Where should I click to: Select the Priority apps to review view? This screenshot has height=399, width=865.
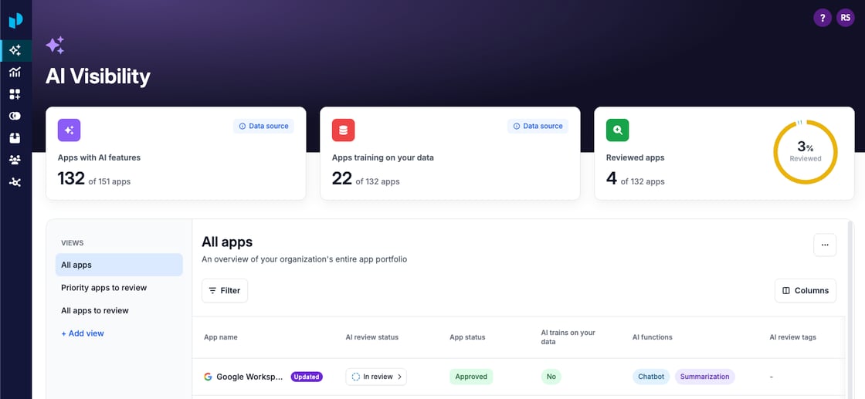pyautogui.click(x=104, y=288)
